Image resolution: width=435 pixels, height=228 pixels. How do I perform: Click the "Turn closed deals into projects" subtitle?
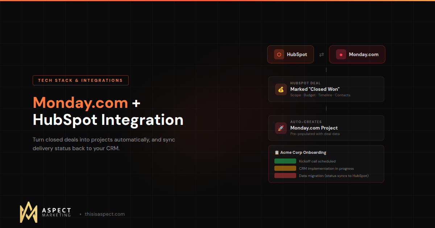tap(104, 144)
